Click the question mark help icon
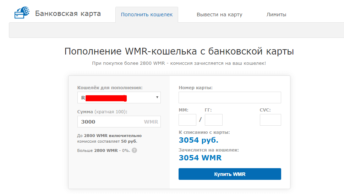The height and width of the screenshot is (194, 344). click(x=134, y=150)
